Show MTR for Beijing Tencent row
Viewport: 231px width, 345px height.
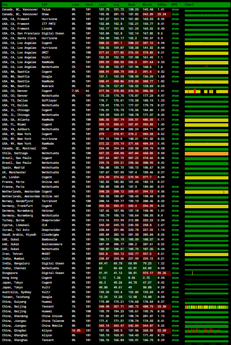175,307
